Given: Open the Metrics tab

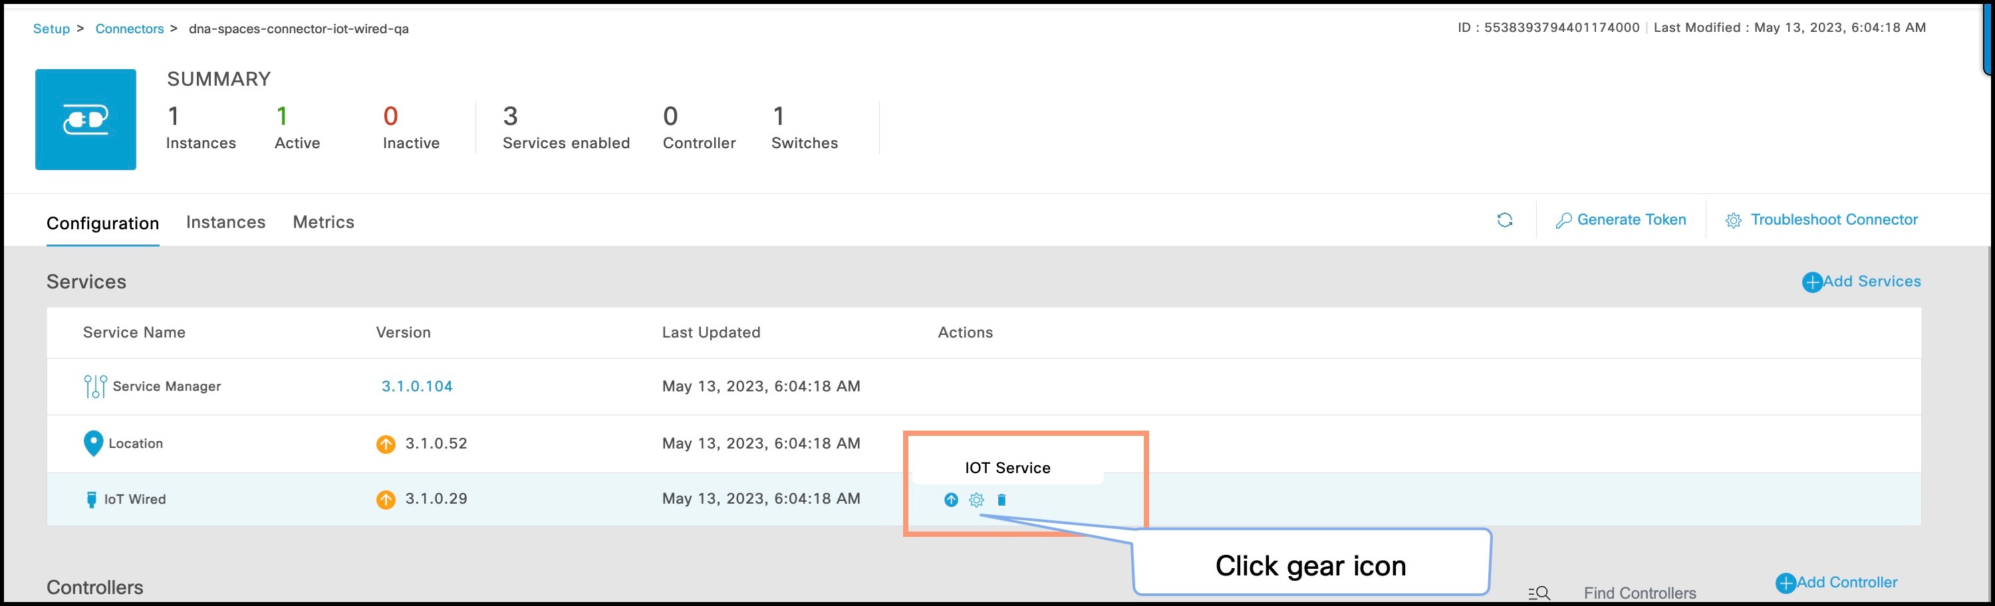Looking at the screenshot, I should [323, 222].
